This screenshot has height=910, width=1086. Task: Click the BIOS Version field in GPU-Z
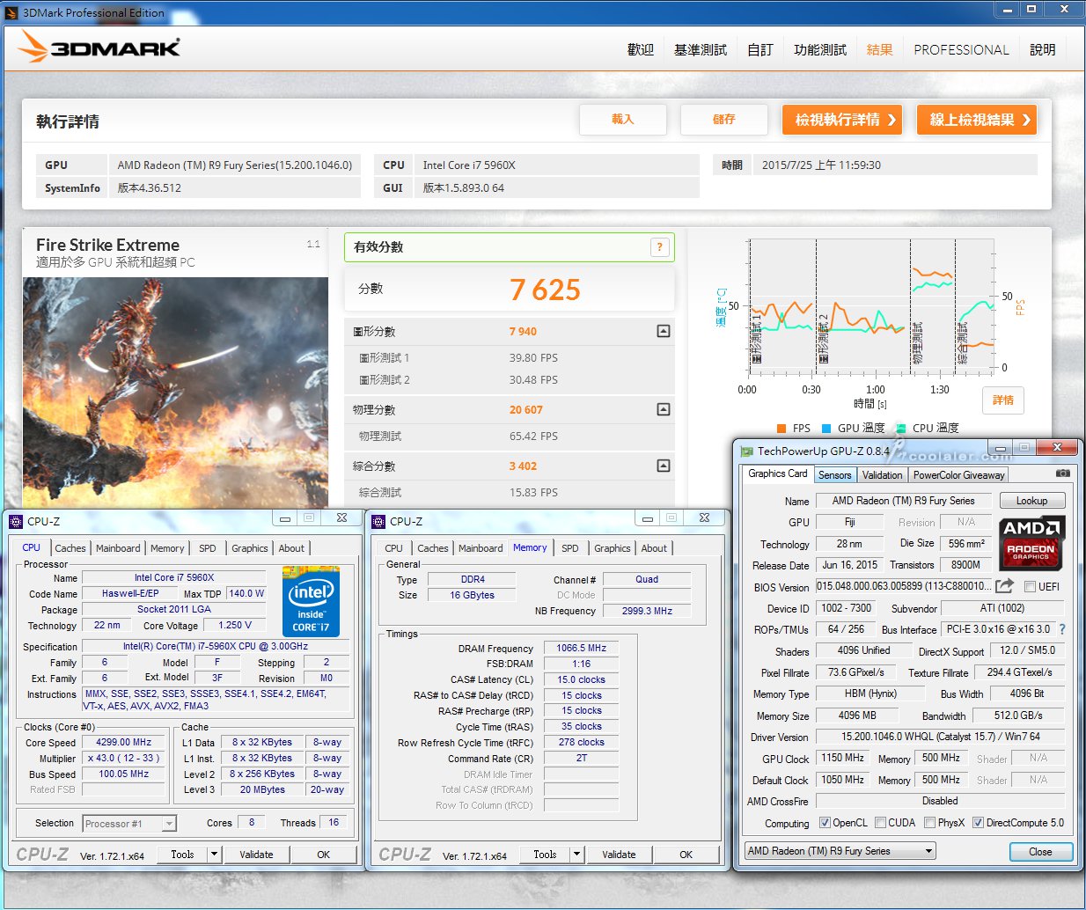click(905, 586)
